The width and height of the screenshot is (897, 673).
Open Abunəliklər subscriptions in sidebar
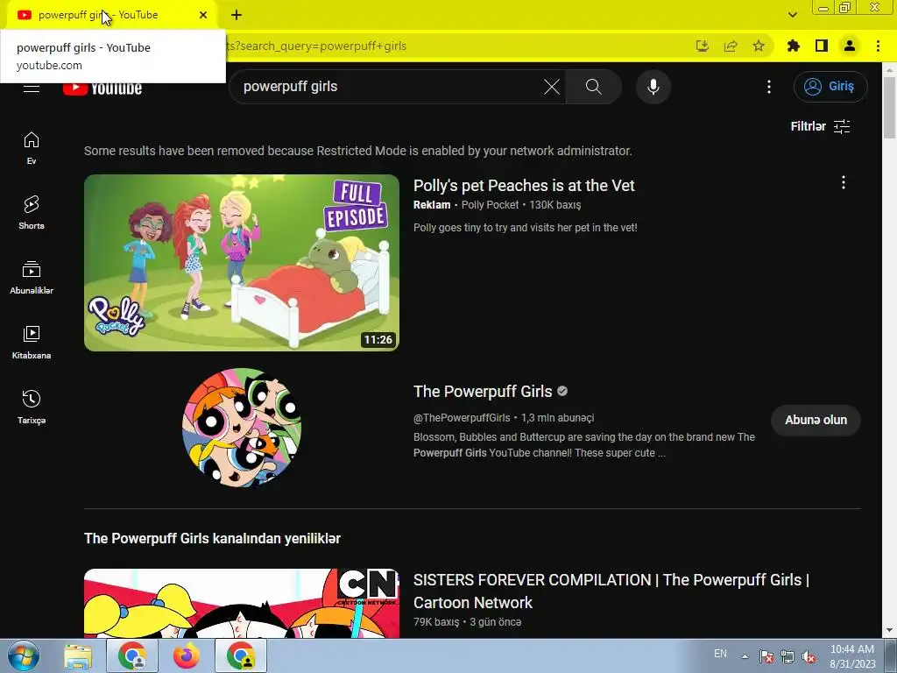tap(32, 278)
